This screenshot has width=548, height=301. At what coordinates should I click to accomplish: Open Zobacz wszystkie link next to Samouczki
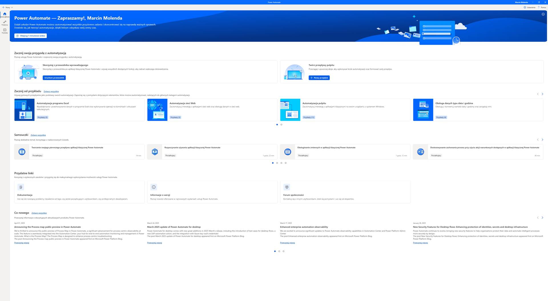point(38,135)
